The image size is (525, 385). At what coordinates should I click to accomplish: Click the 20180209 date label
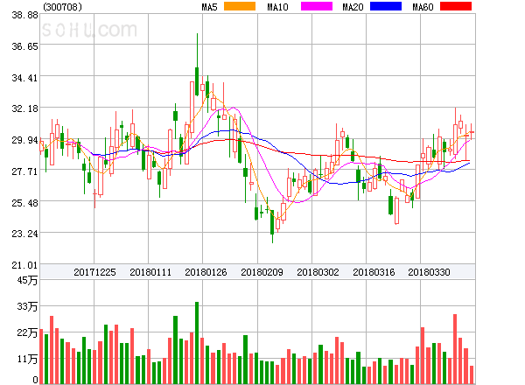pyautogui.click(x=262, y=272)
